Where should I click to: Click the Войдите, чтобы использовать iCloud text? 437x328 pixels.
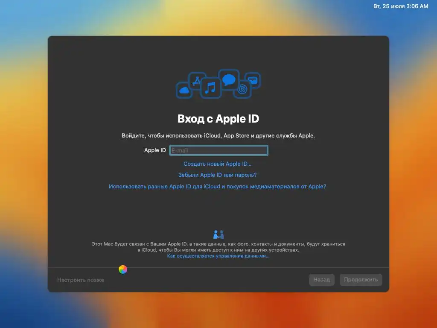pyautogui.click(x=218, y=135)
